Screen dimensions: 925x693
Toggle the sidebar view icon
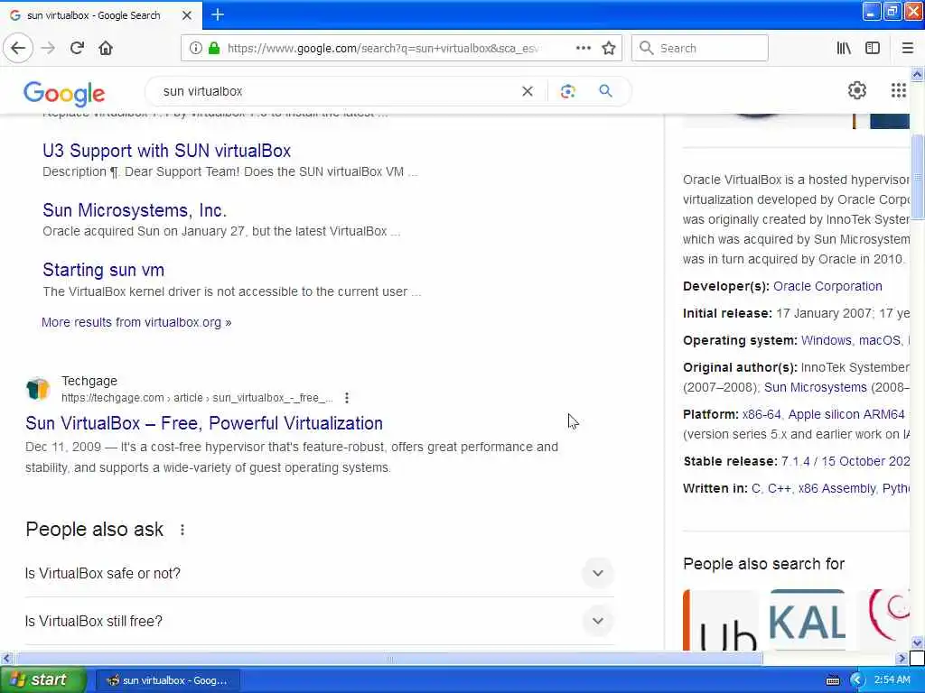click(873, 48)
